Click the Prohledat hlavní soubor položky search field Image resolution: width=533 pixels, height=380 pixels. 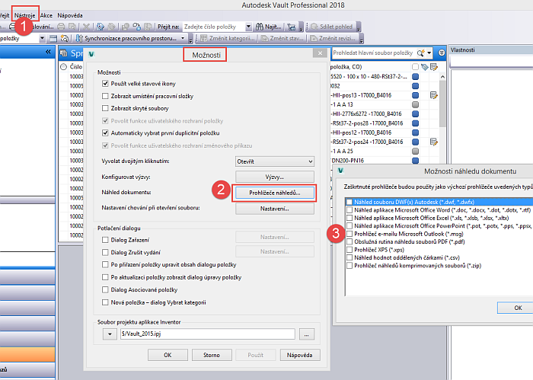point(374,53)
